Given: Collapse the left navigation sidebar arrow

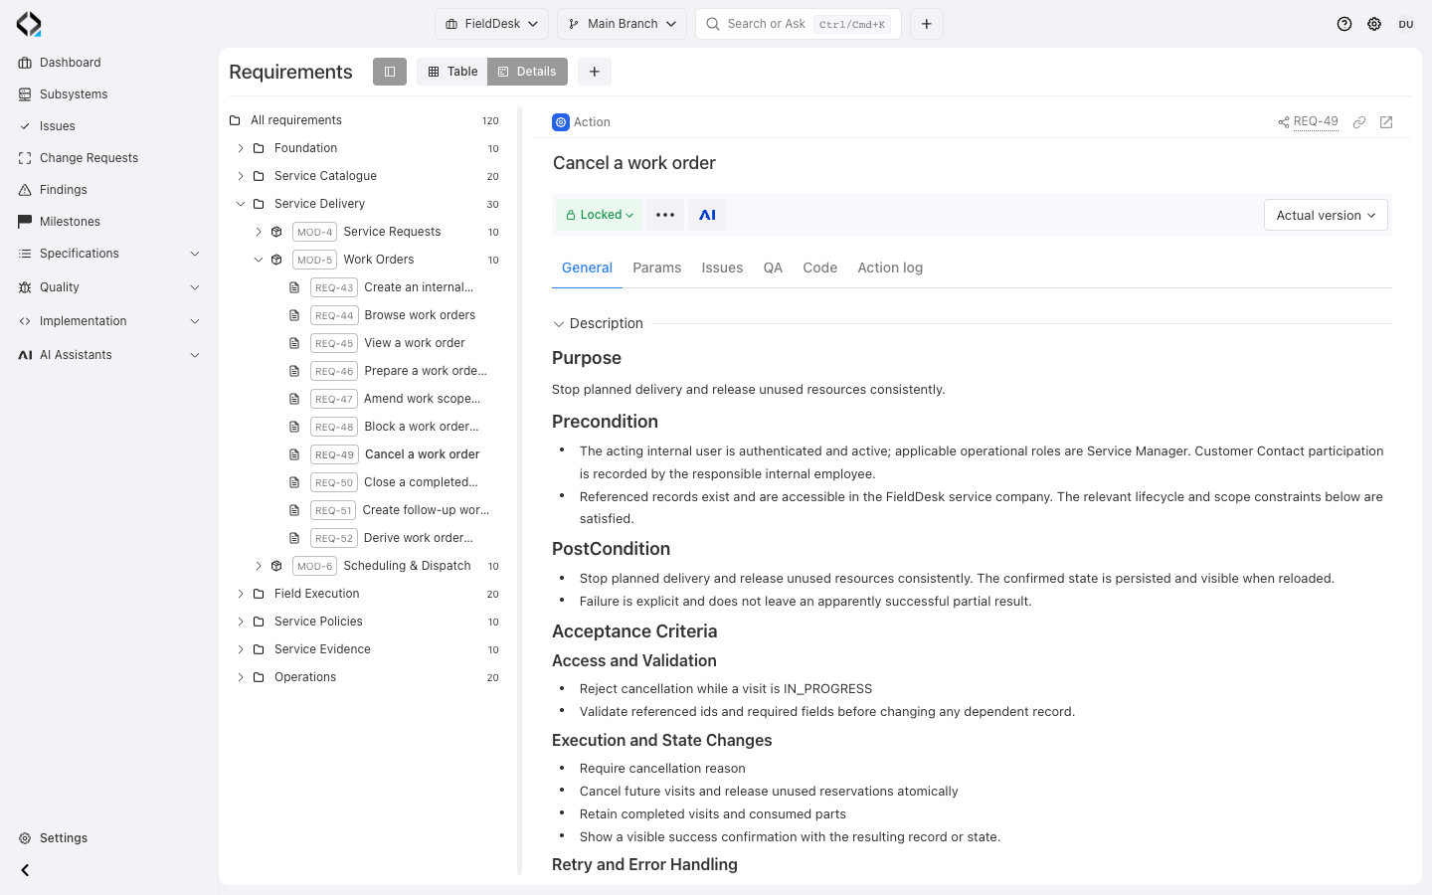Looking at the screenshot, I should 25,870.
